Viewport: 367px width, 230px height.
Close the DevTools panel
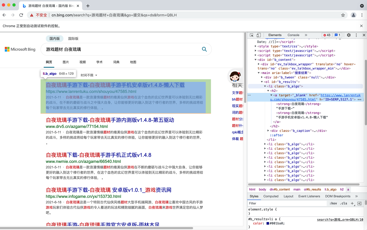(364, 35)
